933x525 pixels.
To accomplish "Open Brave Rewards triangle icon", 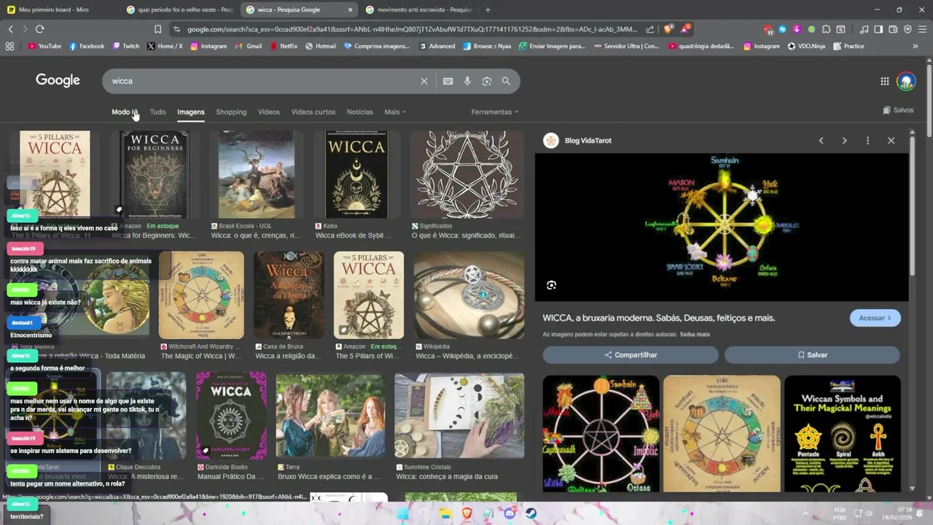I will pyautogui.click(x=685, y=29).
